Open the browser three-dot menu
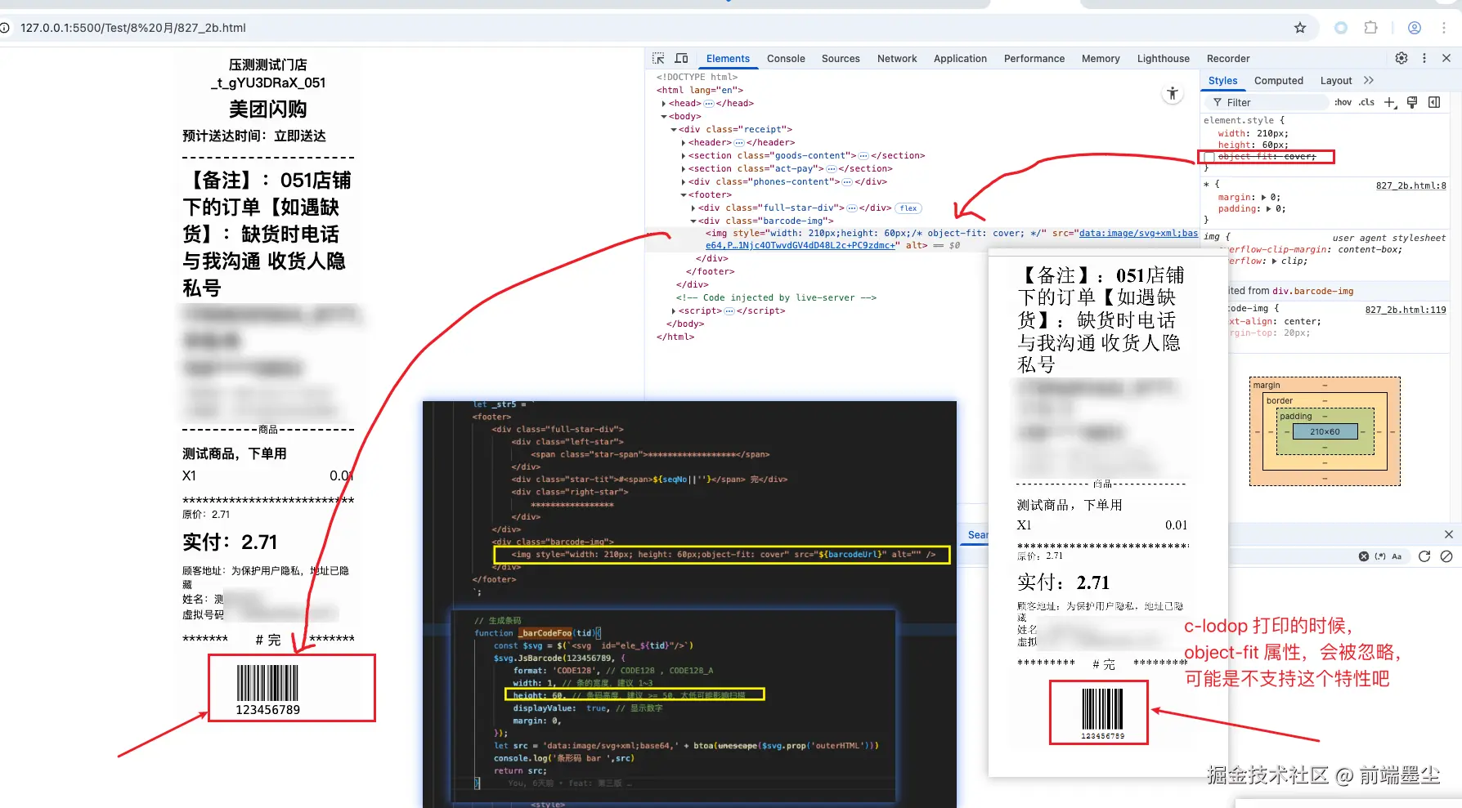 [1444, 28]
